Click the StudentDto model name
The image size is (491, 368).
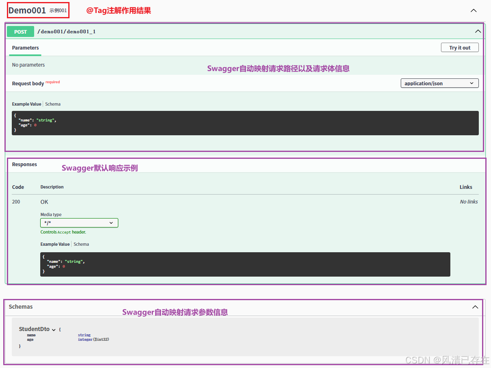[34, 329]
